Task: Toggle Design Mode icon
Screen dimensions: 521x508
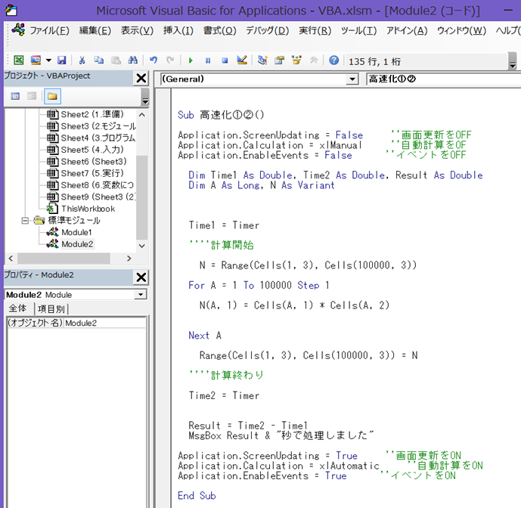Action: click(242, 60)
